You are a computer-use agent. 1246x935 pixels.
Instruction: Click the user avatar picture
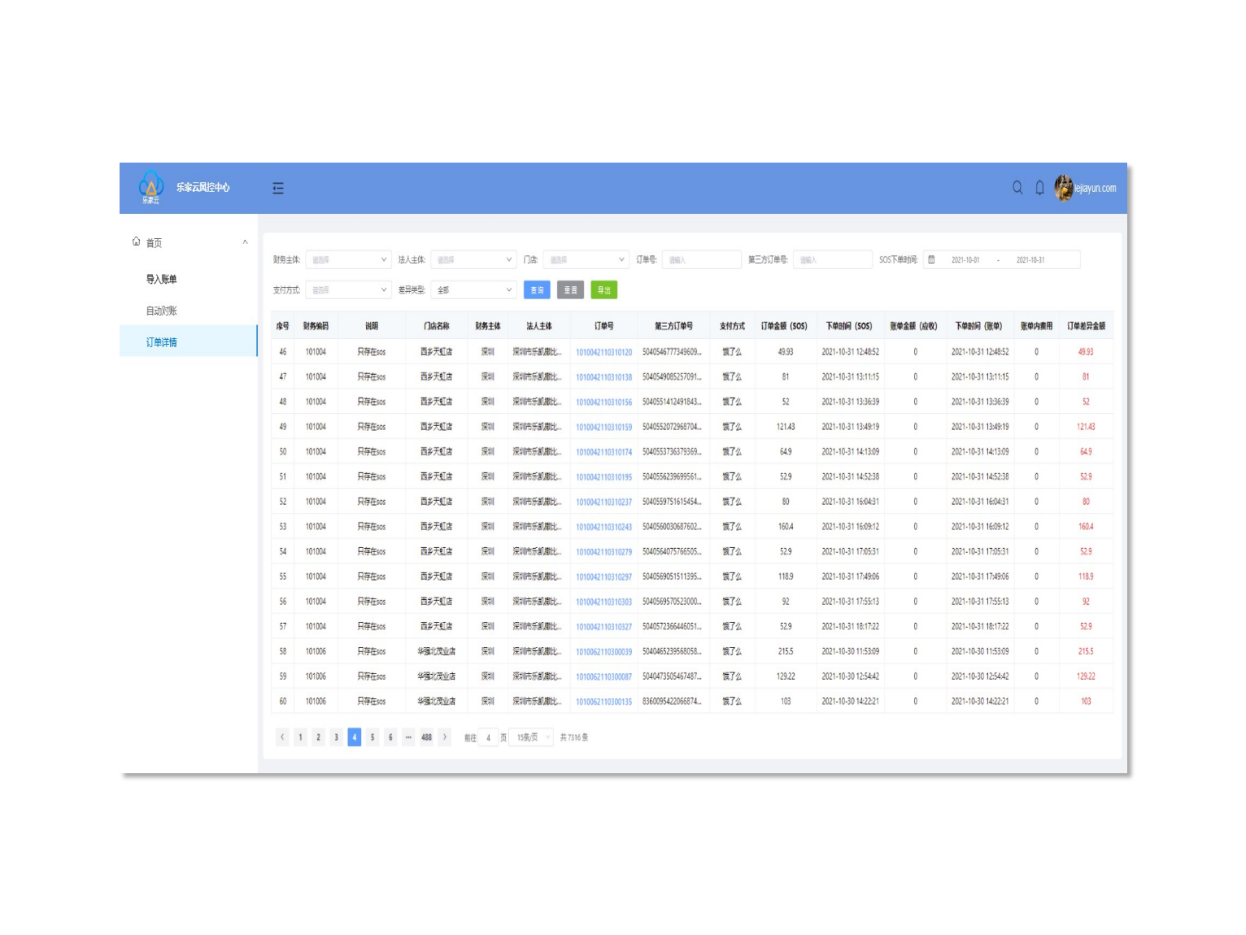1063,188
